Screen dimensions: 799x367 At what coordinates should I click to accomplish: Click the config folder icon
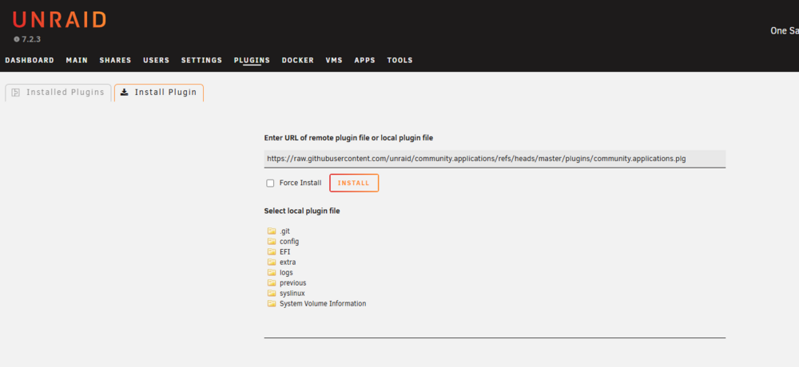point(271,241)
